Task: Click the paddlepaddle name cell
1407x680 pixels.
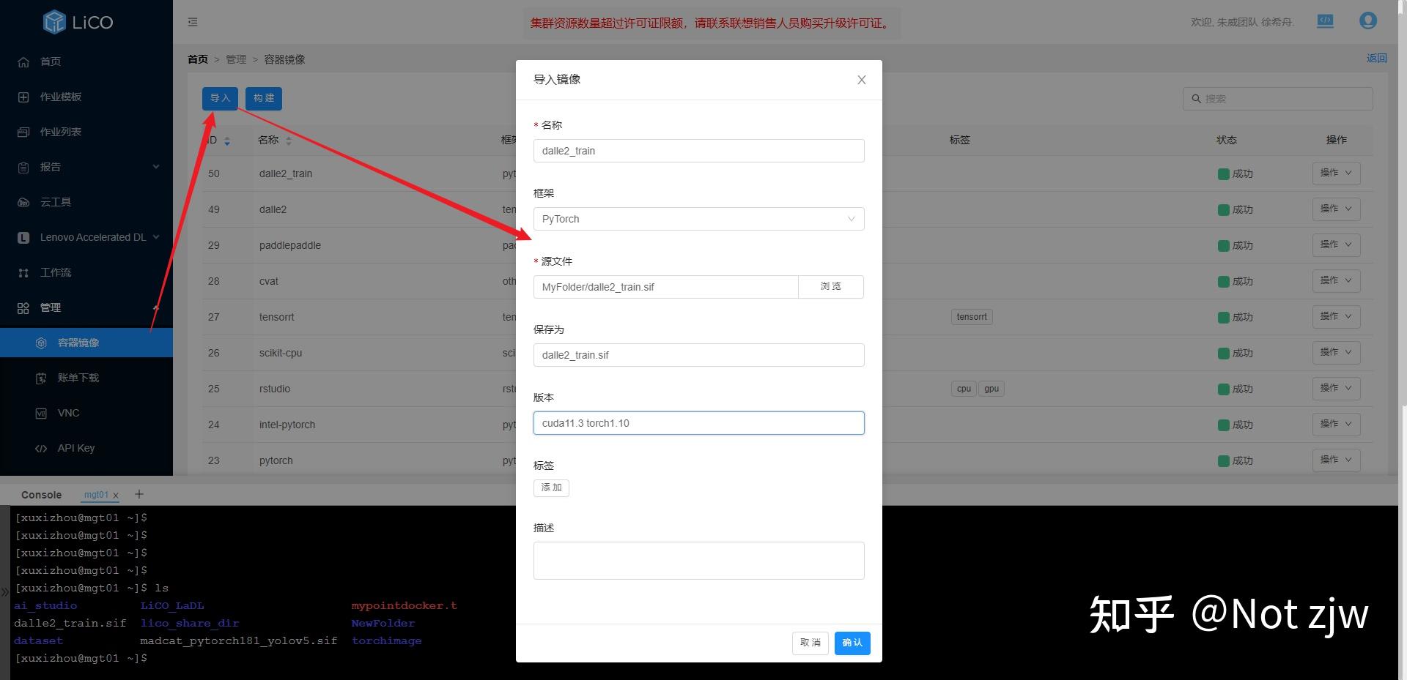Action: (x=290, y=246)
